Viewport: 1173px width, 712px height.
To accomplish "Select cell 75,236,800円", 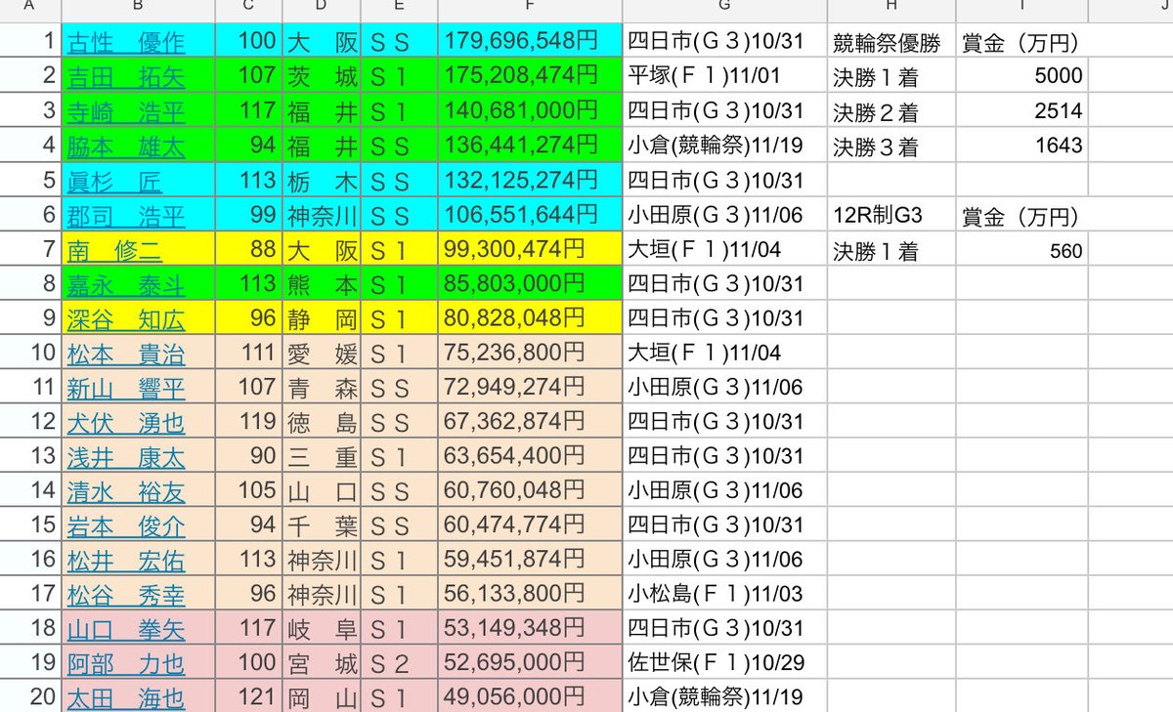I will [x=530, y=353].
